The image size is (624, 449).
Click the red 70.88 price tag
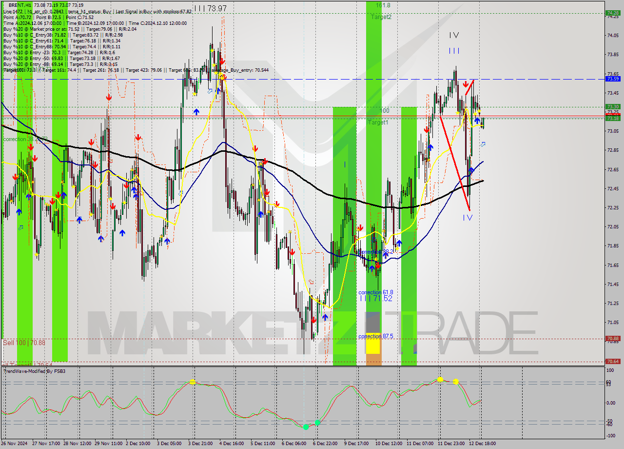[612, 338]
